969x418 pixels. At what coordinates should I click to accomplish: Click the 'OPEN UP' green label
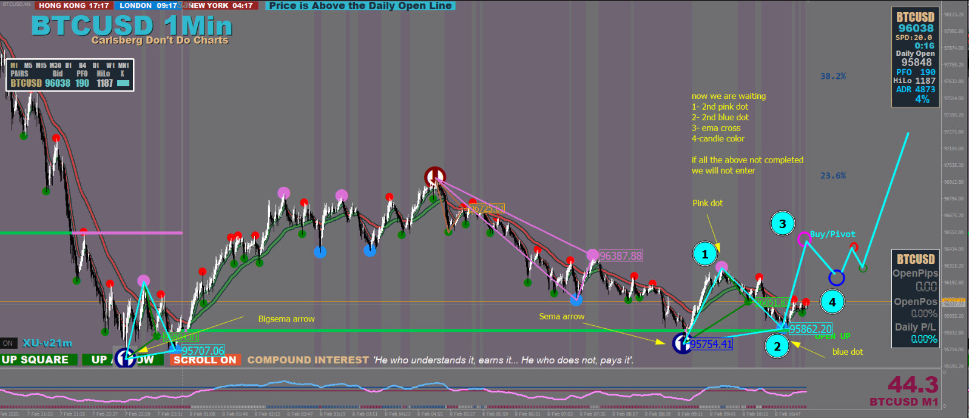point(832,336)
